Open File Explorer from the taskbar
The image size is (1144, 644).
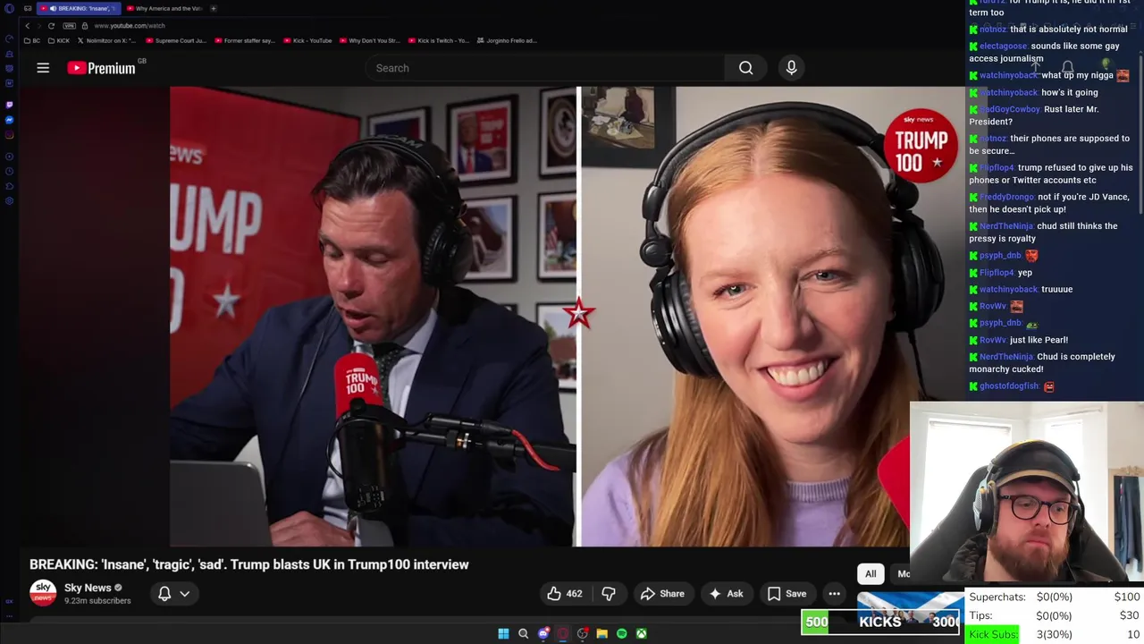(x=601, y=634)
